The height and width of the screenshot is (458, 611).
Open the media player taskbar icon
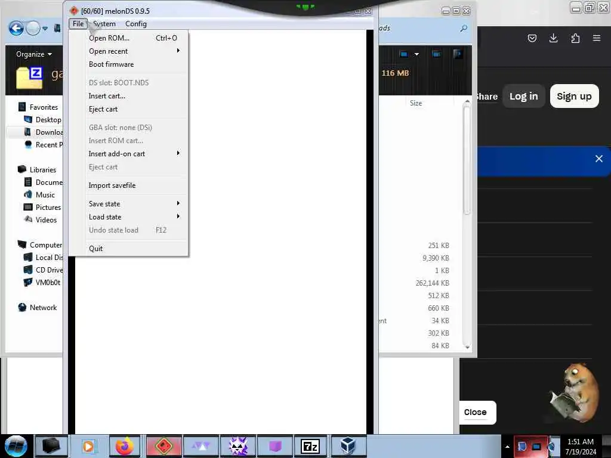point(88,446)
